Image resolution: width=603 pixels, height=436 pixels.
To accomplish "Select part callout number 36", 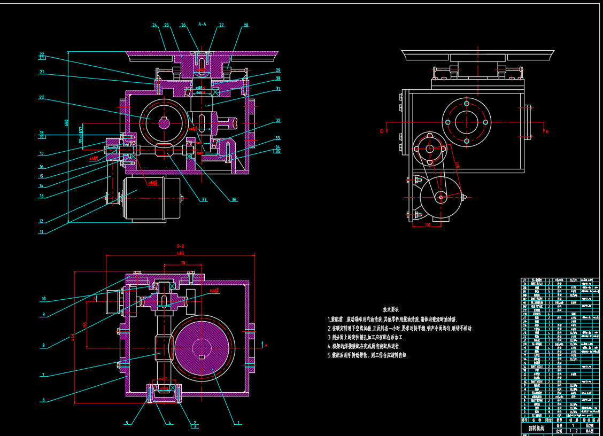I will pyautogui.click(x=234, y=200).
